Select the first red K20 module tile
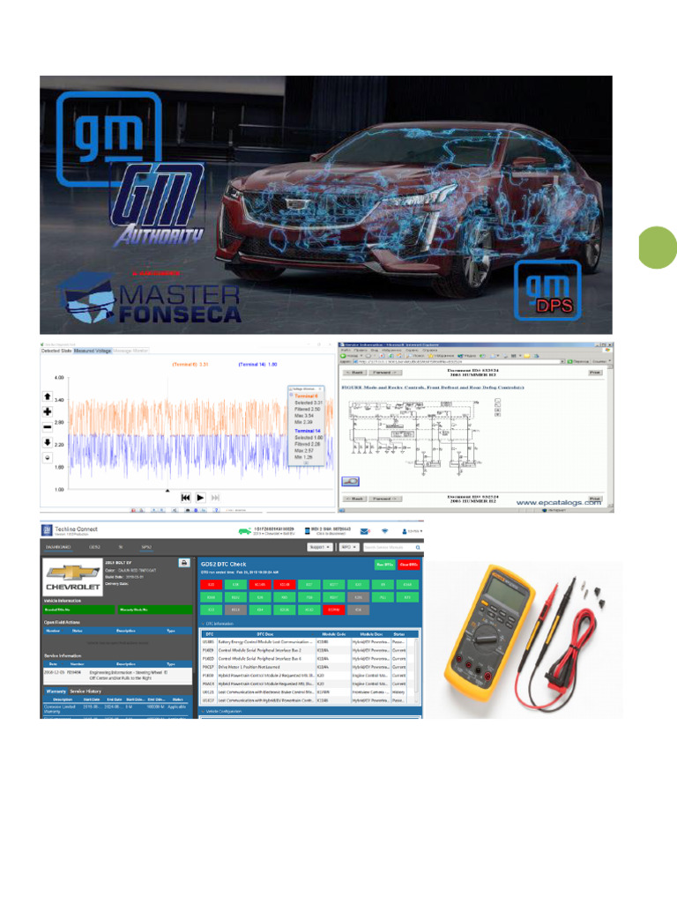The width and height of the screenshot is (677, 902). pyautogui.click(x=211, y=585)
